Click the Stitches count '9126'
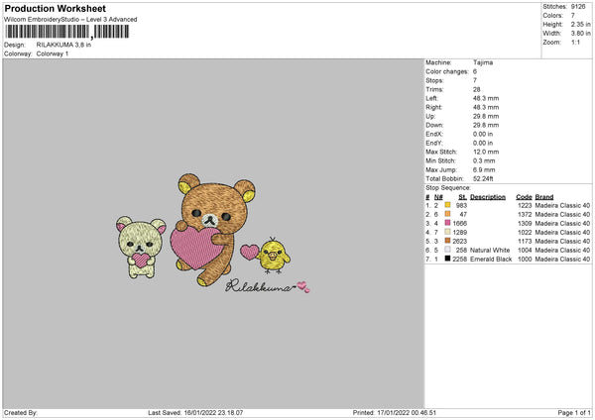 [x=578, y=7]
